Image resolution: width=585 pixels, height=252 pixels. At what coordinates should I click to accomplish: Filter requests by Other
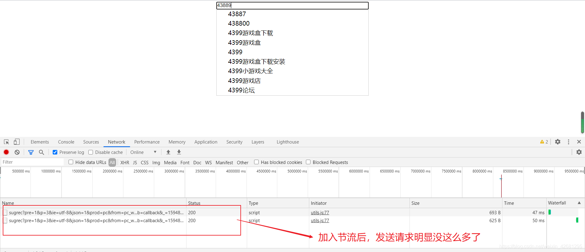243,162
